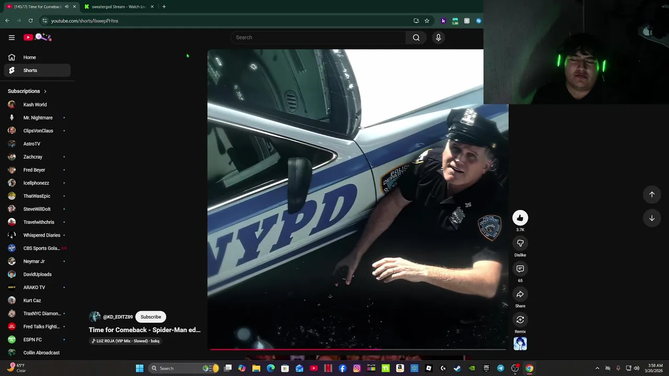669x376 pixels.
Task: Open a new browser tab
Action: point(164,7)
